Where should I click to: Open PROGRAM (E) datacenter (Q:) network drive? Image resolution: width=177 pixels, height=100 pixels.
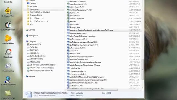pos(42,68)
